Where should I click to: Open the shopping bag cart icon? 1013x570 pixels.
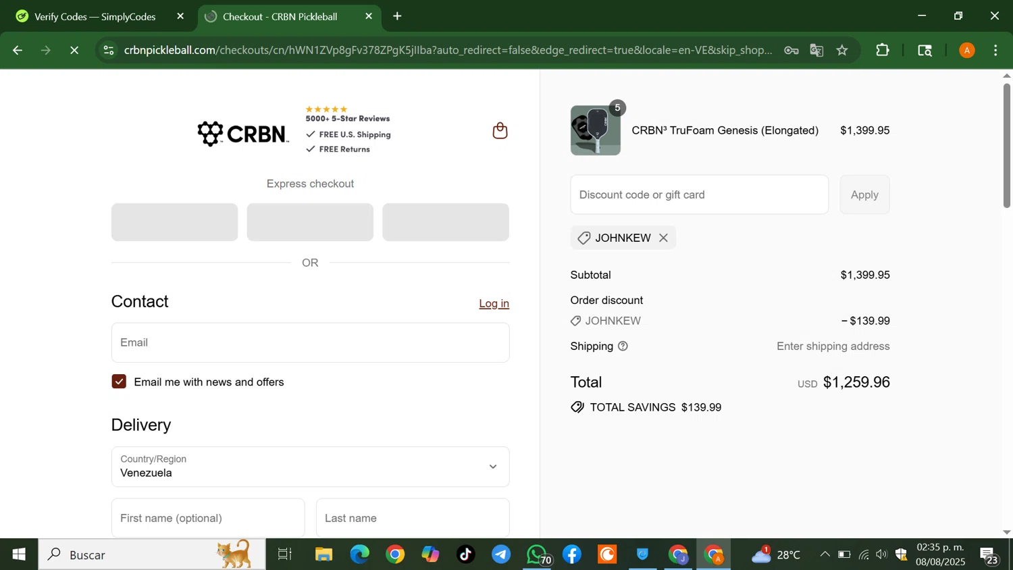pos(500,130)
